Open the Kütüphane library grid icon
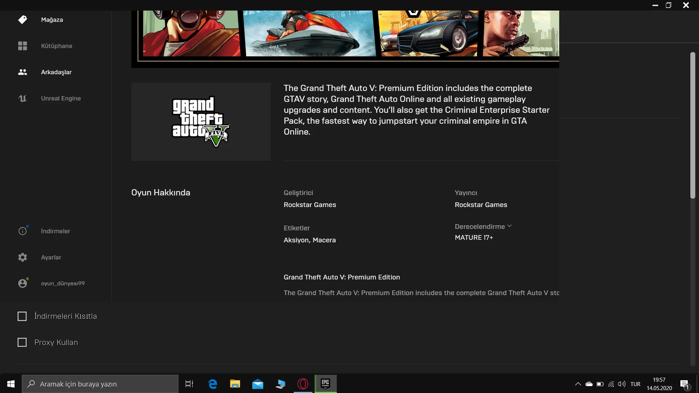The height and width of the screenshot is (393, 699). click(x=23, y=46)
